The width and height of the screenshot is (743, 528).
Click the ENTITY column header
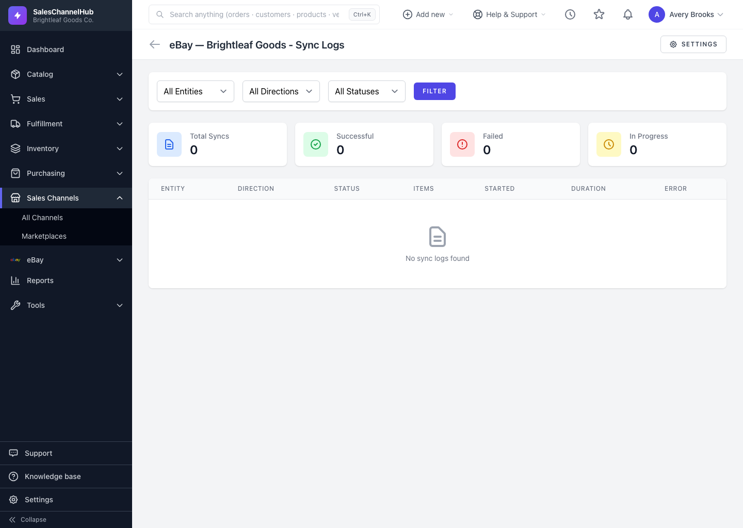(173, 189)
